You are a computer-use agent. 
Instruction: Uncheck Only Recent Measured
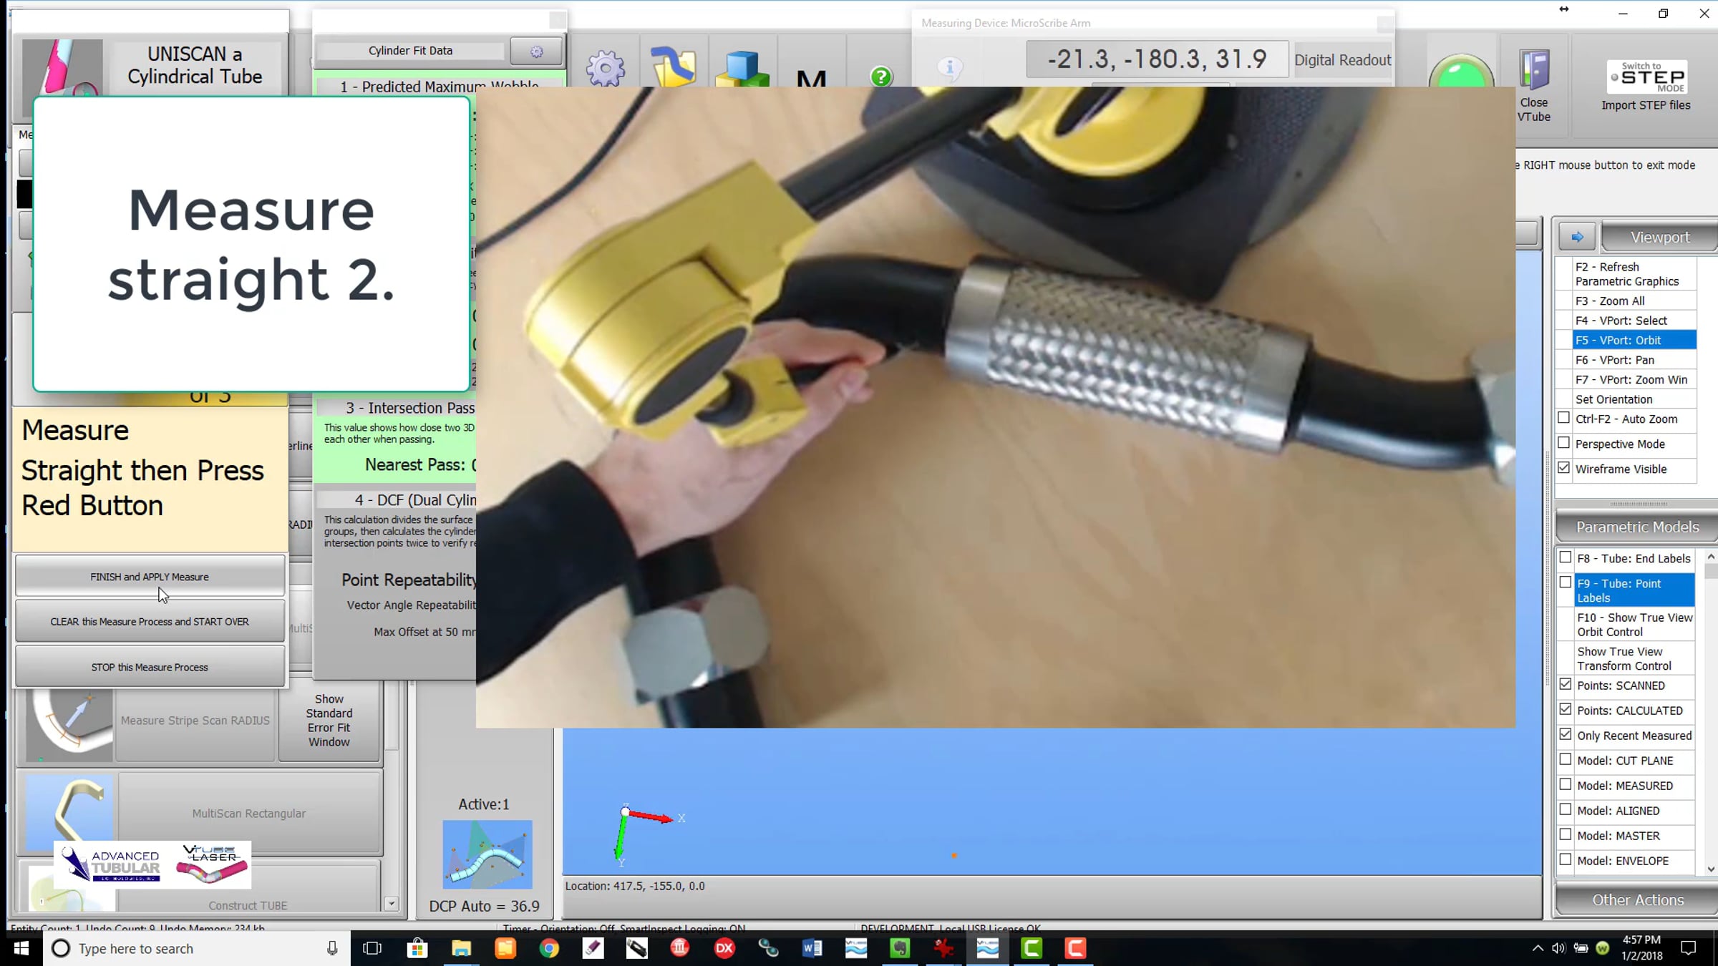click(x=1566, y=735)
